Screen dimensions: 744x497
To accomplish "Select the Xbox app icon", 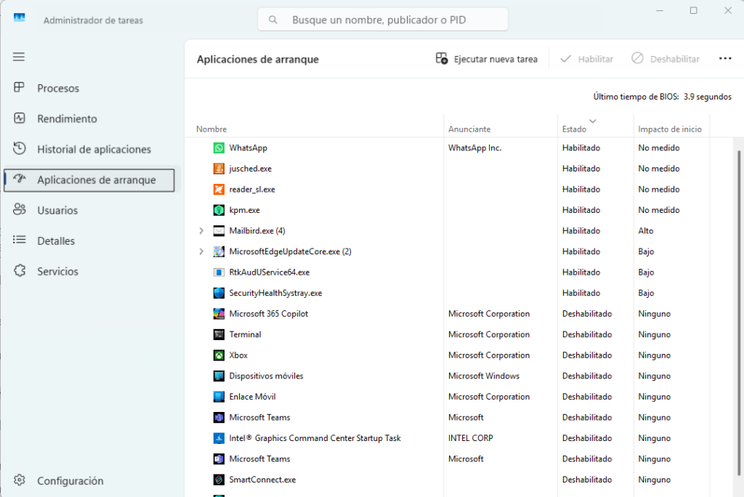I will pos(218,355).
